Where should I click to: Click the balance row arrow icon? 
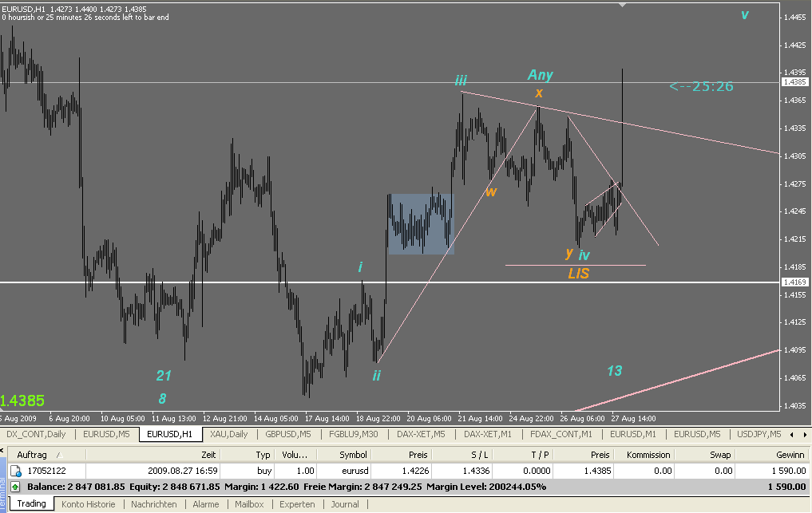(15, 486)
